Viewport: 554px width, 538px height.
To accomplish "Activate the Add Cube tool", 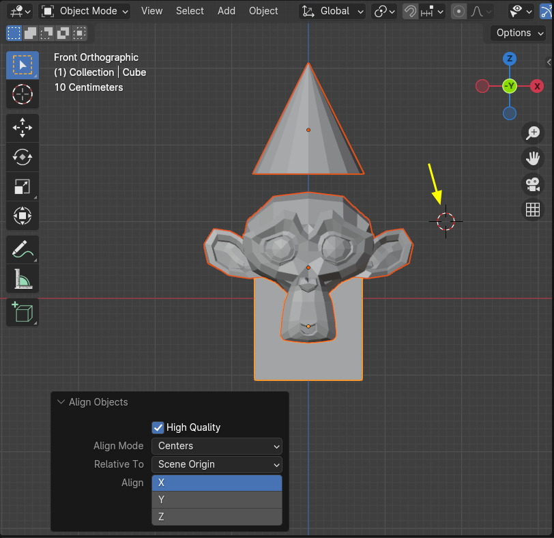I will tap(23, 313).
